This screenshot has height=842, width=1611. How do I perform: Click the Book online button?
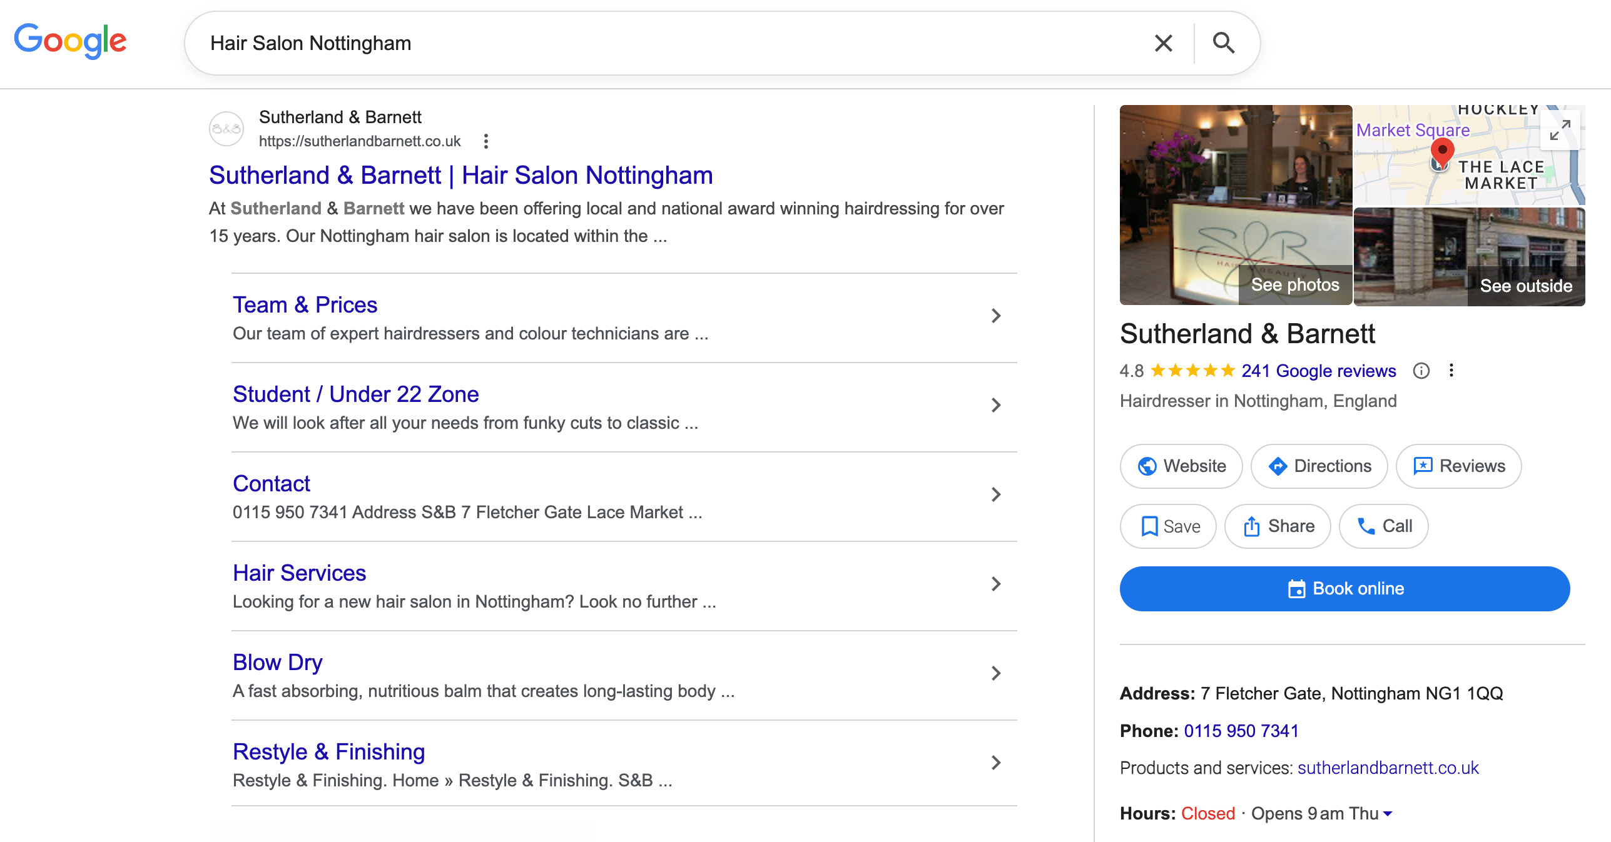[x=1344, y=588]
